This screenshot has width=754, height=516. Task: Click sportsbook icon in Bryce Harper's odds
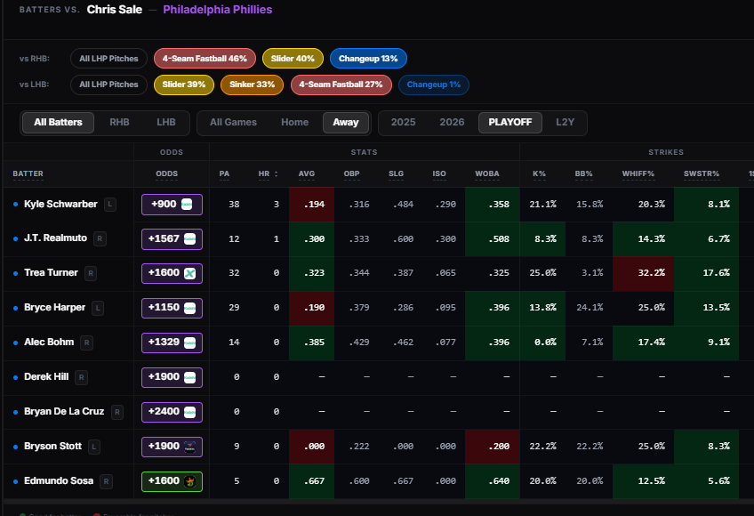tap(190, 308)
